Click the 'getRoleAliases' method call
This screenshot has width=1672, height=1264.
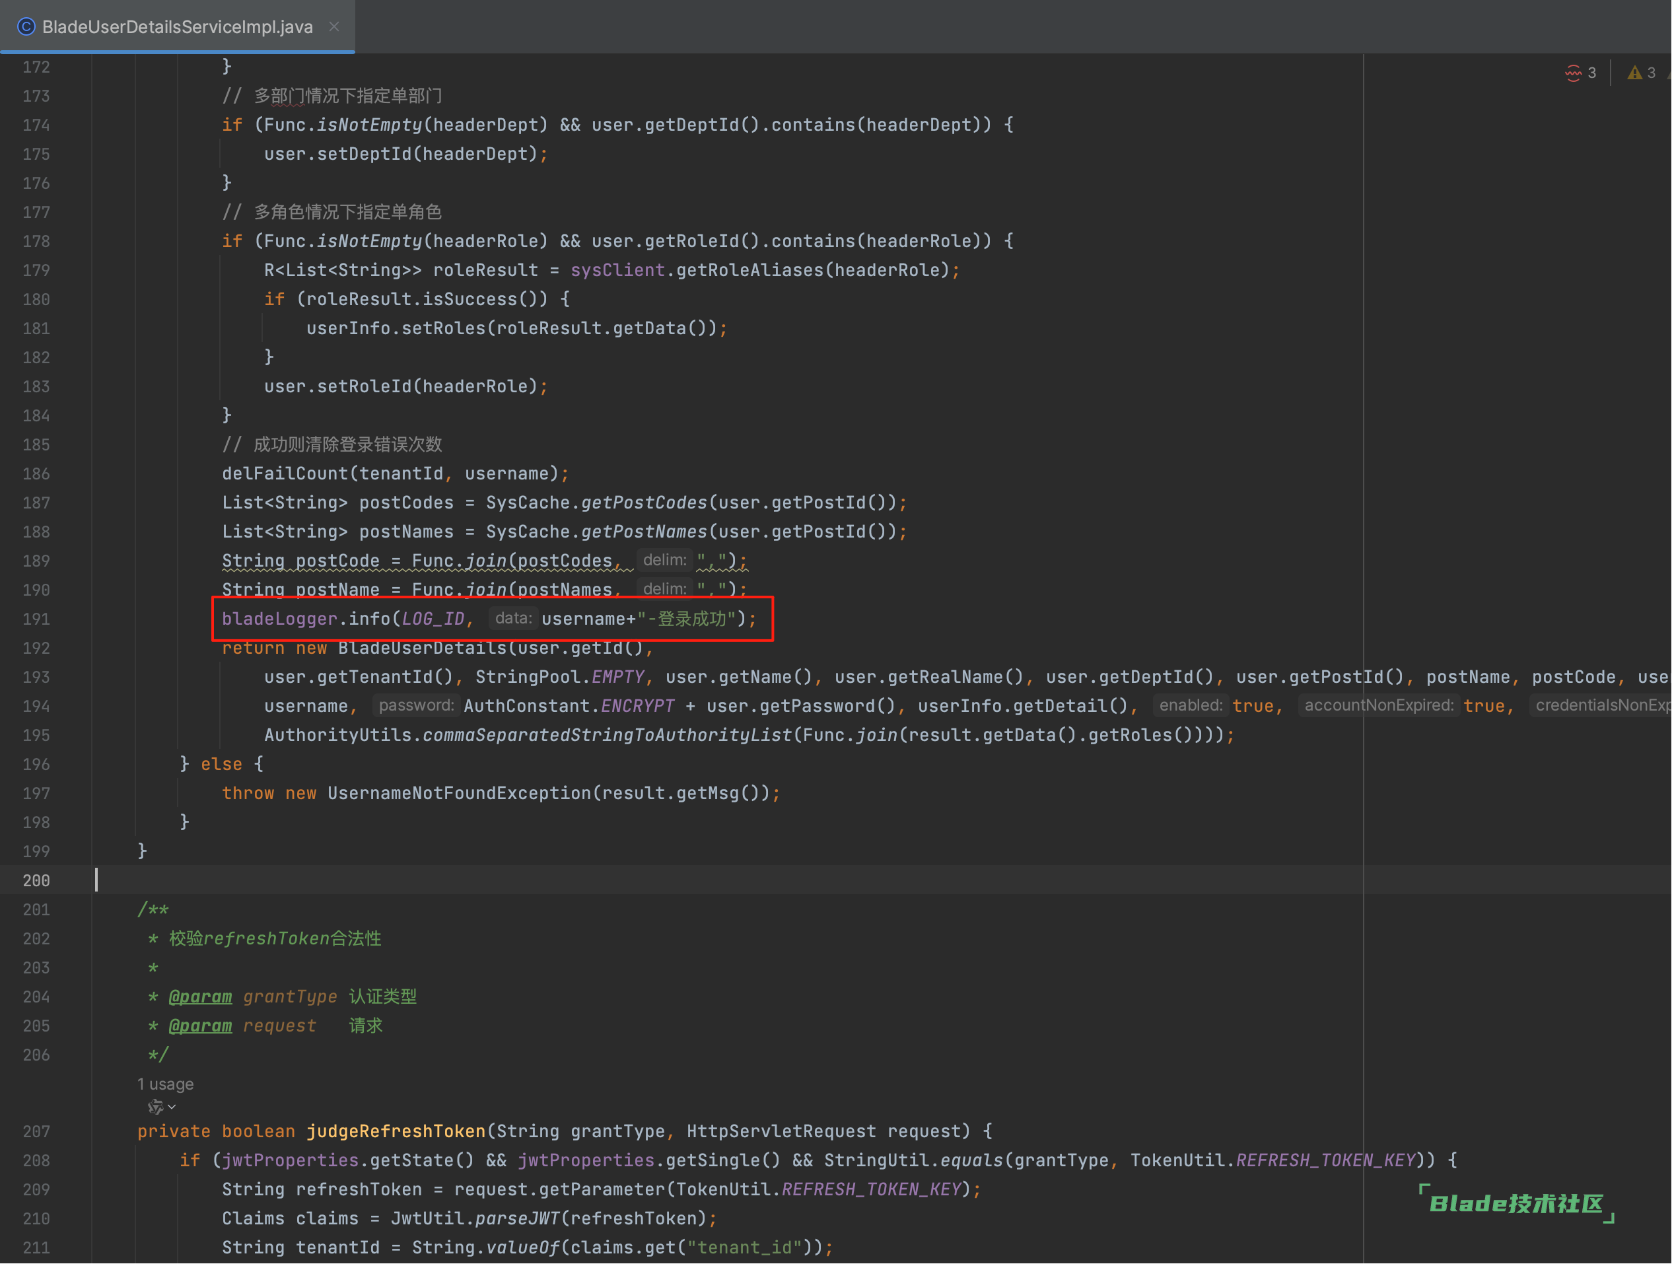(x=750, y=270)
